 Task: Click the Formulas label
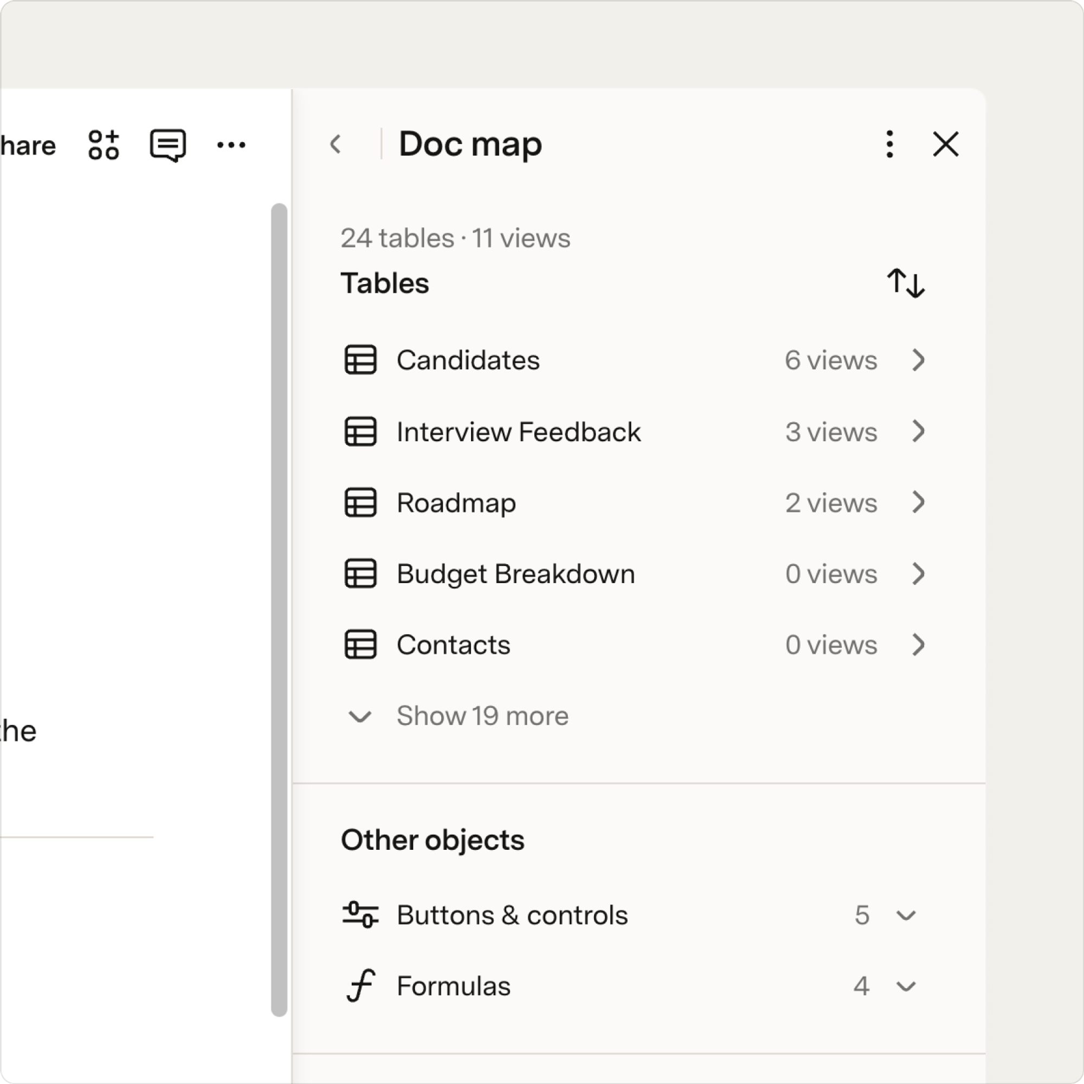453,986
